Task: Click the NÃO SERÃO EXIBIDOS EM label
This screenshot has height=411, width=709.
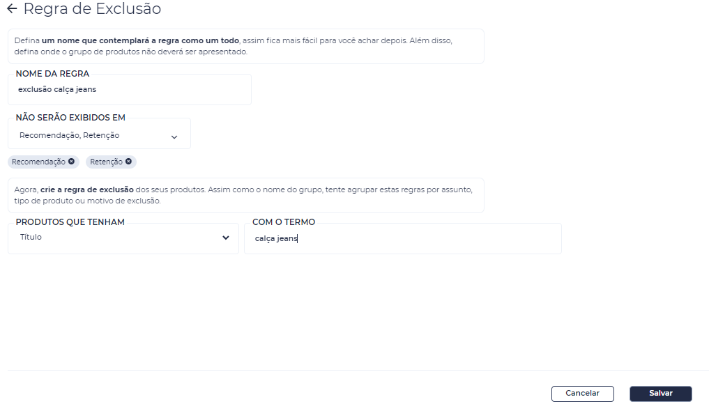Action: pyautogui.click(x=70, y=118)
